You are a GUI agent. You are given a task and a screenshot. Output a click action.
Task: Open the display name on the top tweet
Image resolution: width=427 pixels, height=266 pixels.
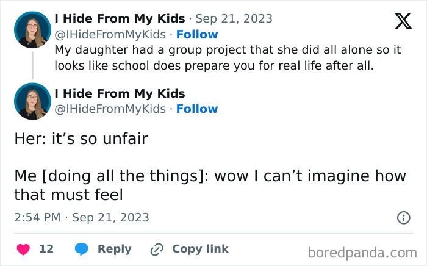[120, 19]
